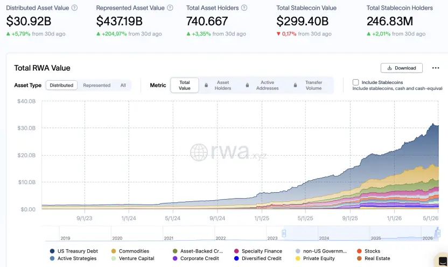The height and width of the screenshot is (267, 448).
Task: Click the lock icon beside Transfer Volume
Action: [295, 85]
